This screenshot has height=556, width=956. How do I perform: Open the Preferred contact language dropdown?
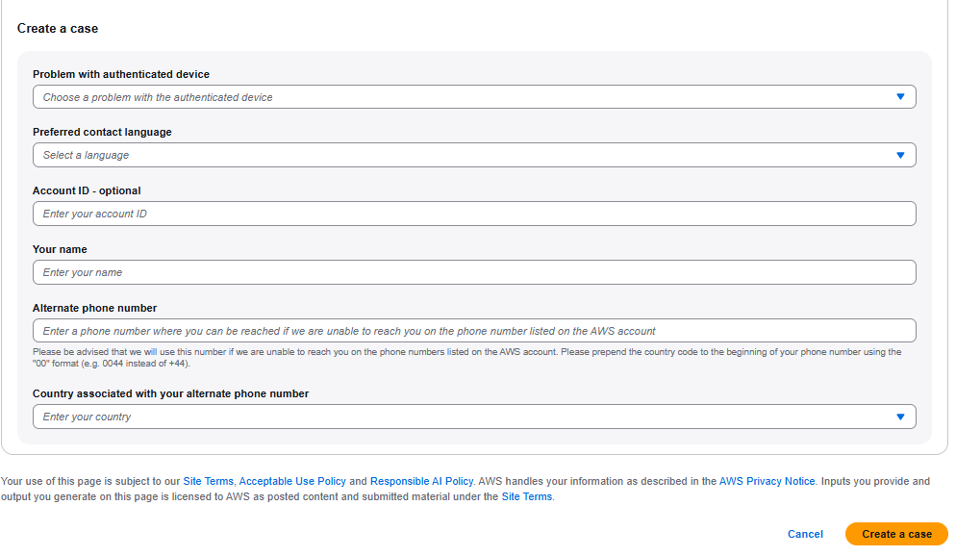(474, 155)
